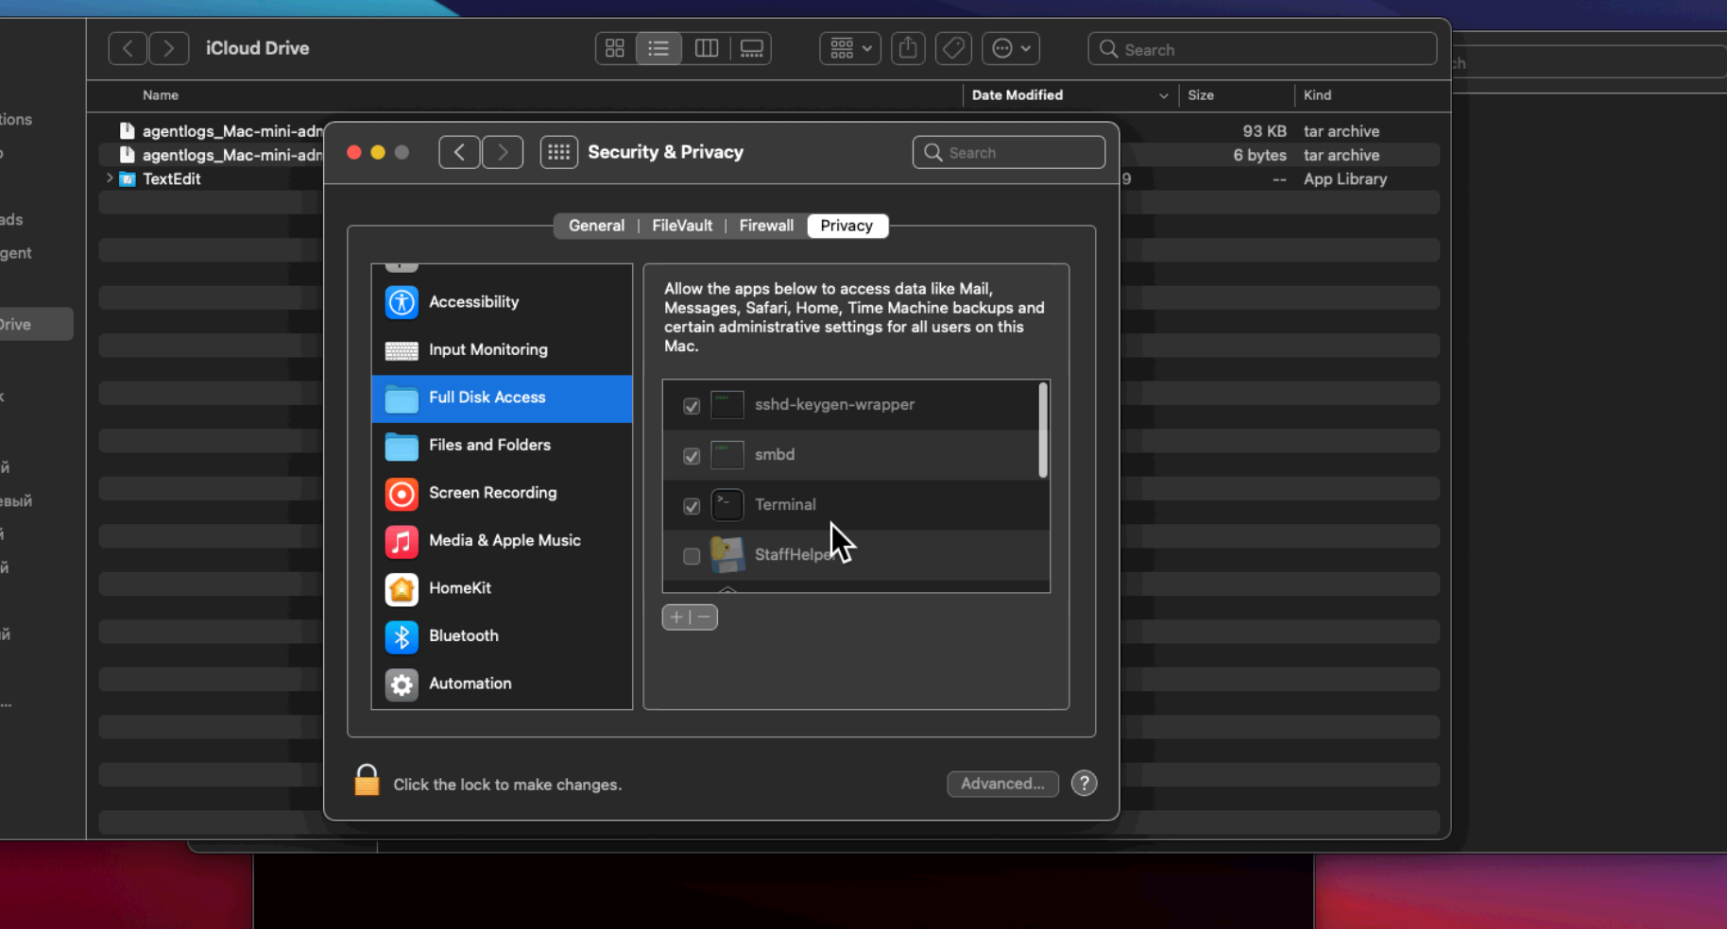
Task: Switch Finder to gallery view
Action: (752, 48)
